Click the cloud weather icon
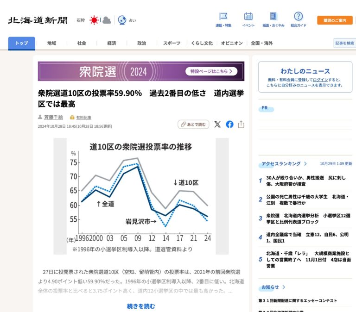The image size is (356, 312). [x=107, y=20]
